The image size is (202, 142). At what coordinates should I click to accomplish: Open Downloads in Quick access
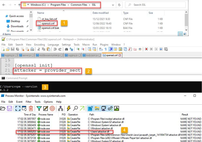click(17, 26)
